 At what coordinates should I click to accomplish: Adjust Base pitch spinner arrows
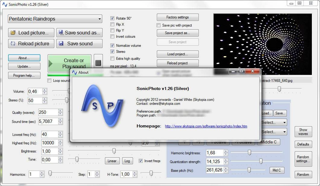point(226,170)
